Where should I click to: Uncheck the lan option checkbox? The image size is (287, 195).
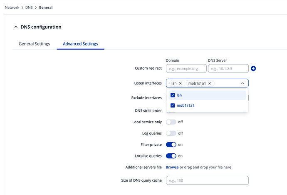[173, 95]
